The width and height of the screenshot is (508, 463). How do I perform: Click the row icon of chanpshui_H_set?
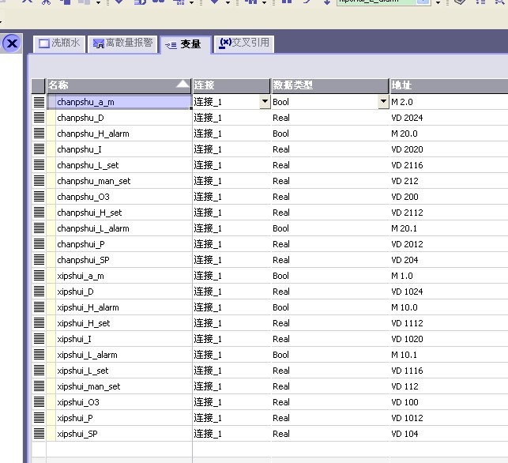coord(39,213)
